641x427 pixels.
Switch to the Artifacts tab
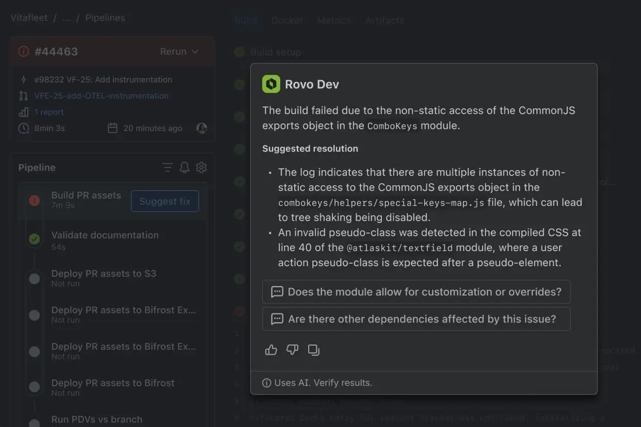[384, 21]
